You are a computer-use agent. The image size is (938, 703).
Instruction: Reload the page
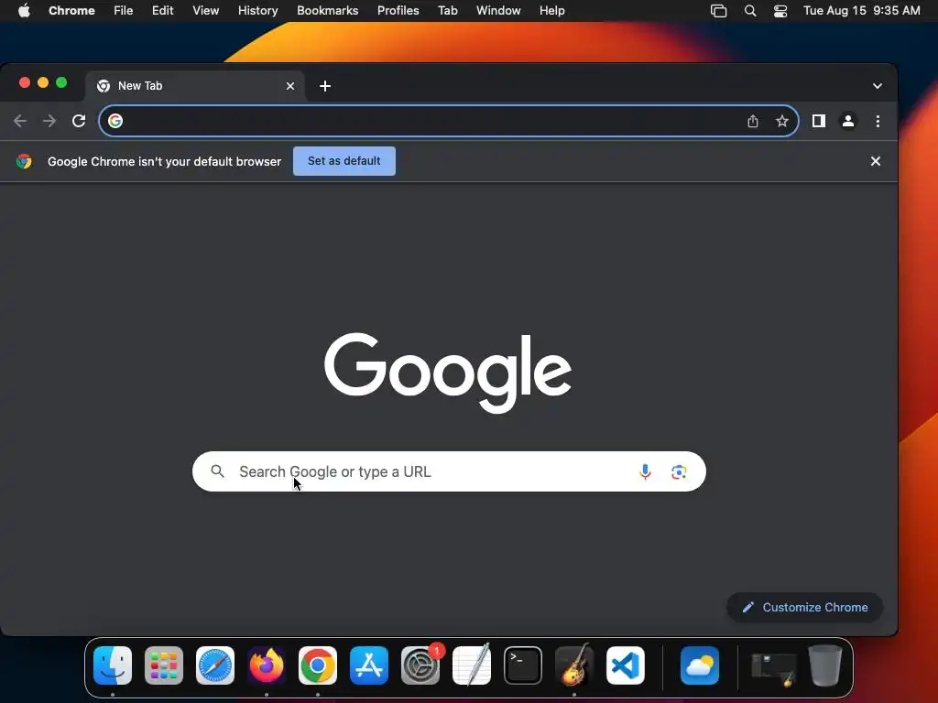pos(79,122)
